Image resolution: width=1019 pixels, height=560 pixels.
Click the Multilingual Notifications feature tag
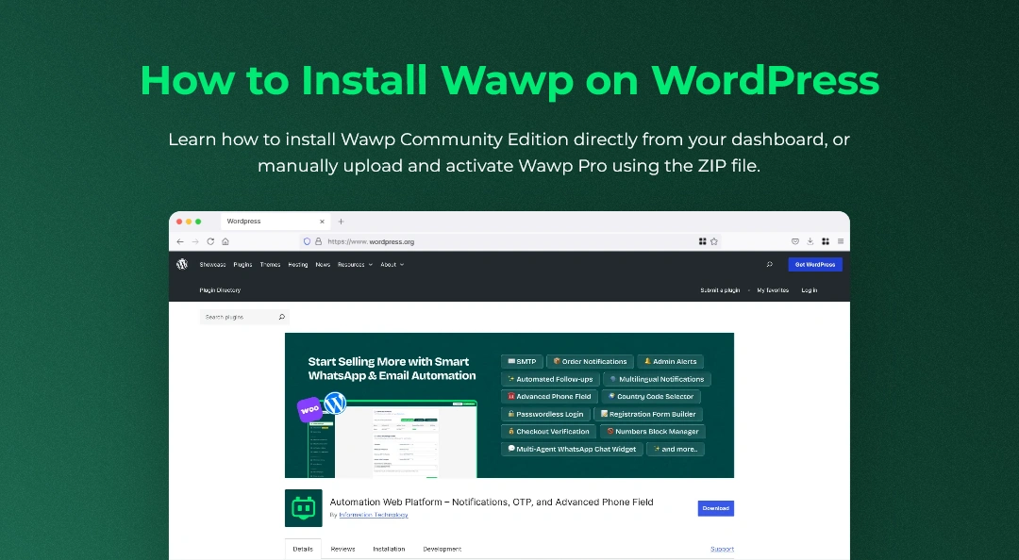tap(657, 379)
